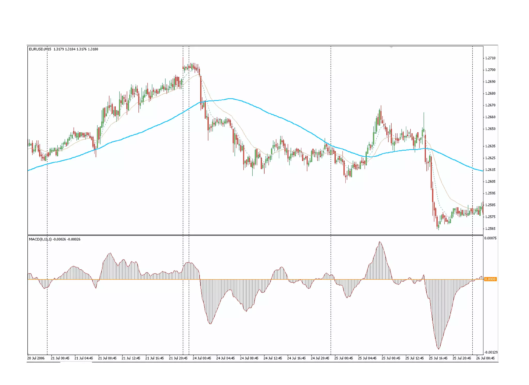The height and width of the screenshot is (385, 529).
Task: Click the EURUSD,M15 chart title label
Action: [40, 49]
